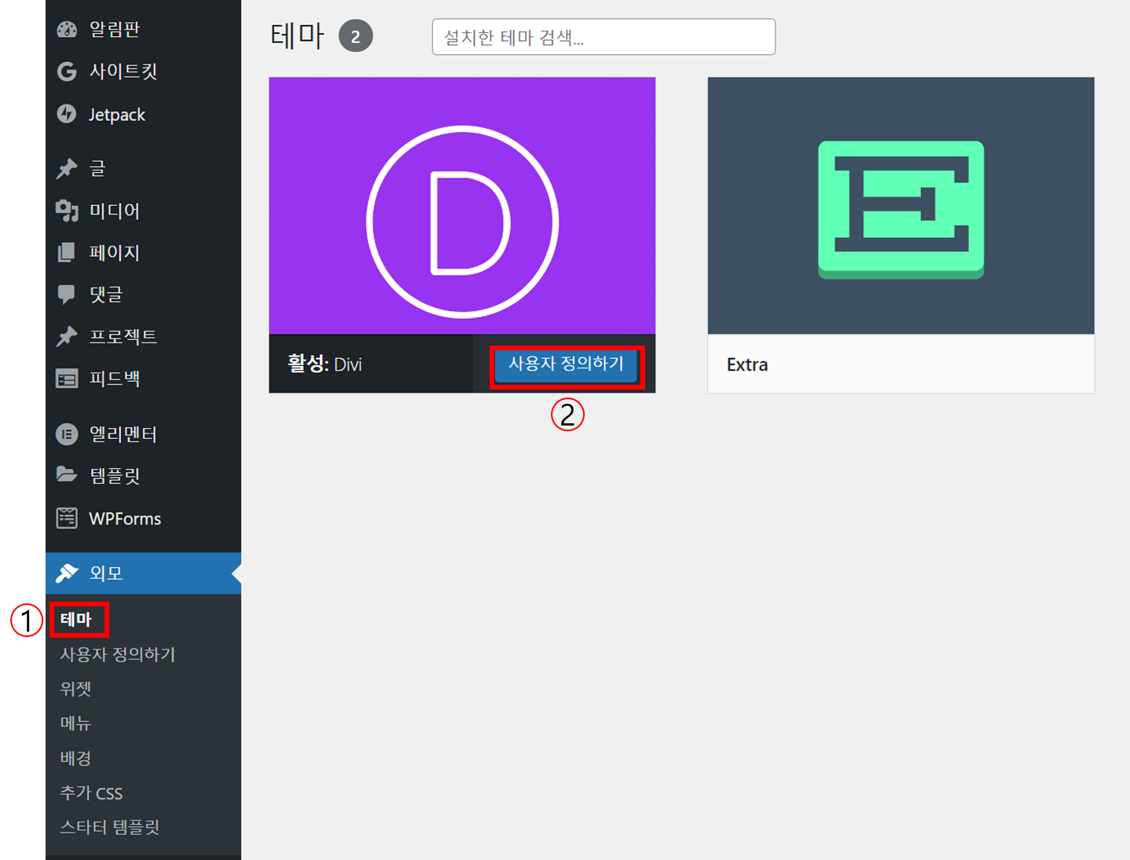1130x860 pixels.
Task: Click the WPForms form icon
Action: pos(67,518)
